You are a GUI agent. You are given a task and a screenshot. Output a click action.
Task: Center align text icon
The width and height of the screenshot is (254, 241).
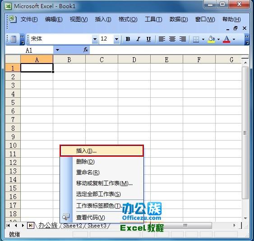click(x=172, y=39)
